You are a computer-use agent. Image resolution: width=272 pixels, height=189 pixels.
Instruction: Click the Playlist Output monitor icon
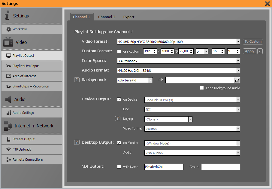click(x=8, y=56)
